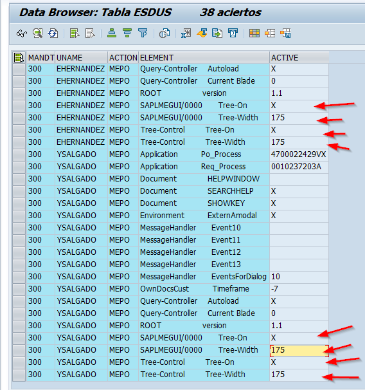Screen dimensions: 365x390
Task: Click EHERNANDEZ Tree-Control Tree-Width element cell
Action: (x=204, y=142)
